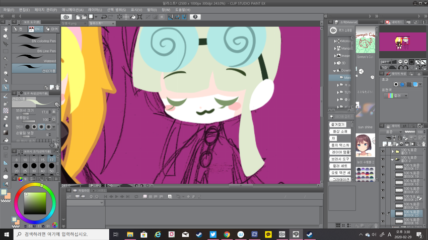Expand the 3D material tree folder
This screenshot has width=428, height=240.
point(335,63)
